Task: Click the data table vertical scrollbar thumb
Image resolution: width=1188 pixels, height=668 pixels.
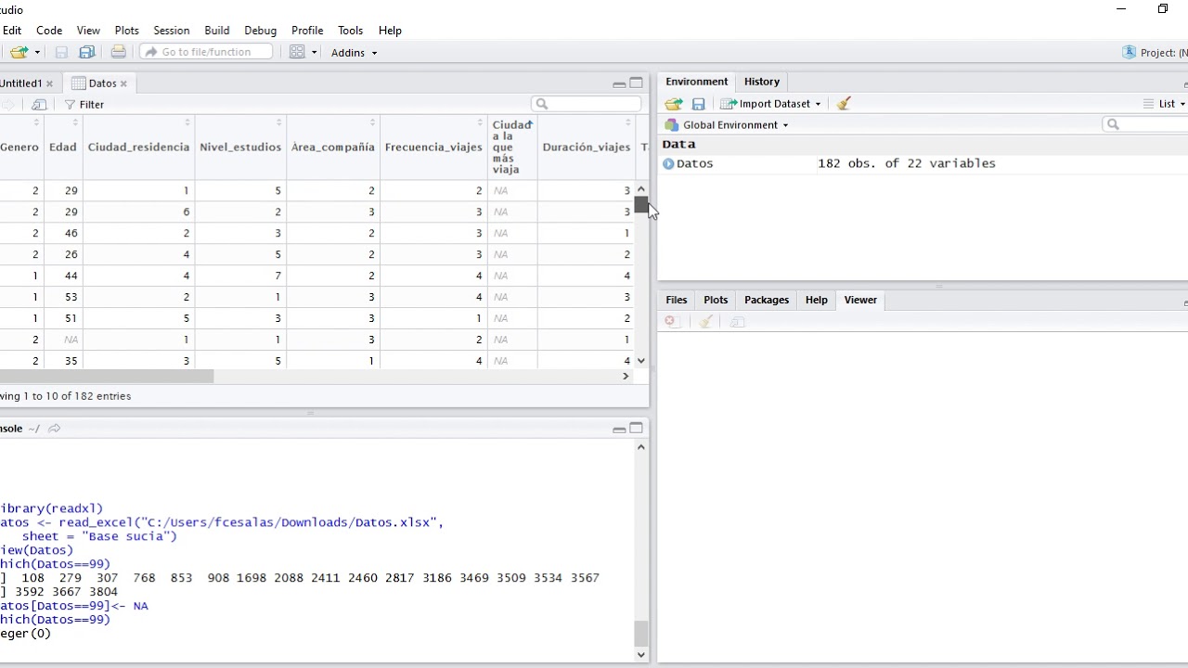Action: click(641, 204)
